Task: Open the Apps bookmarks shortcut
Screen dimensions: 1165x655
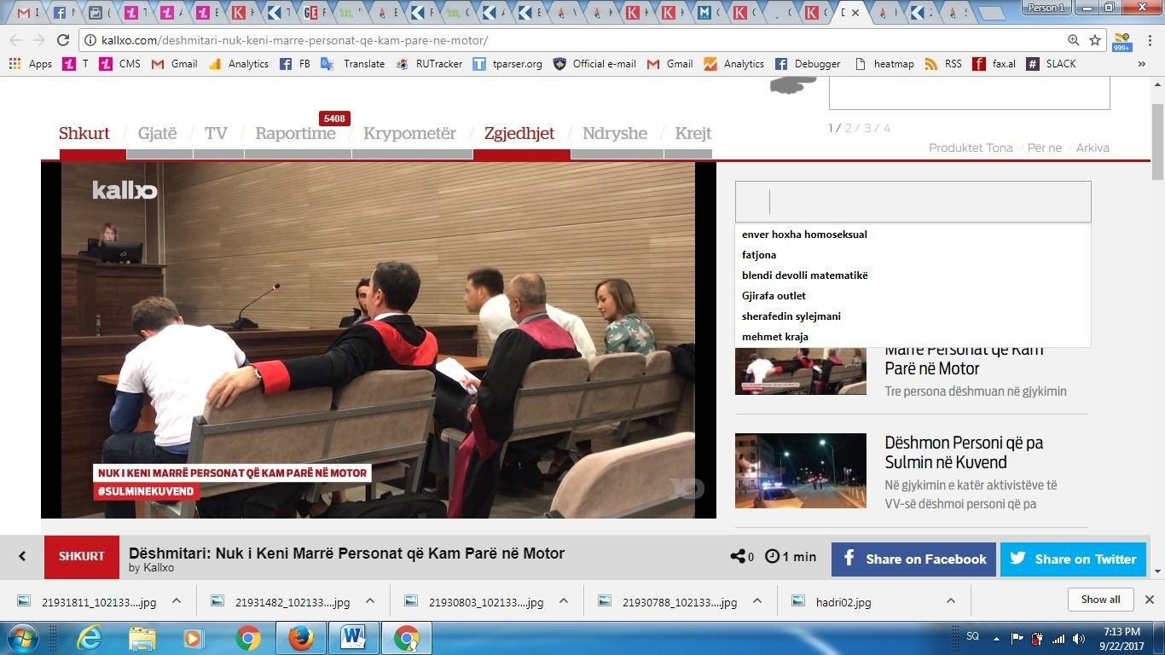Action: [31, 64]
